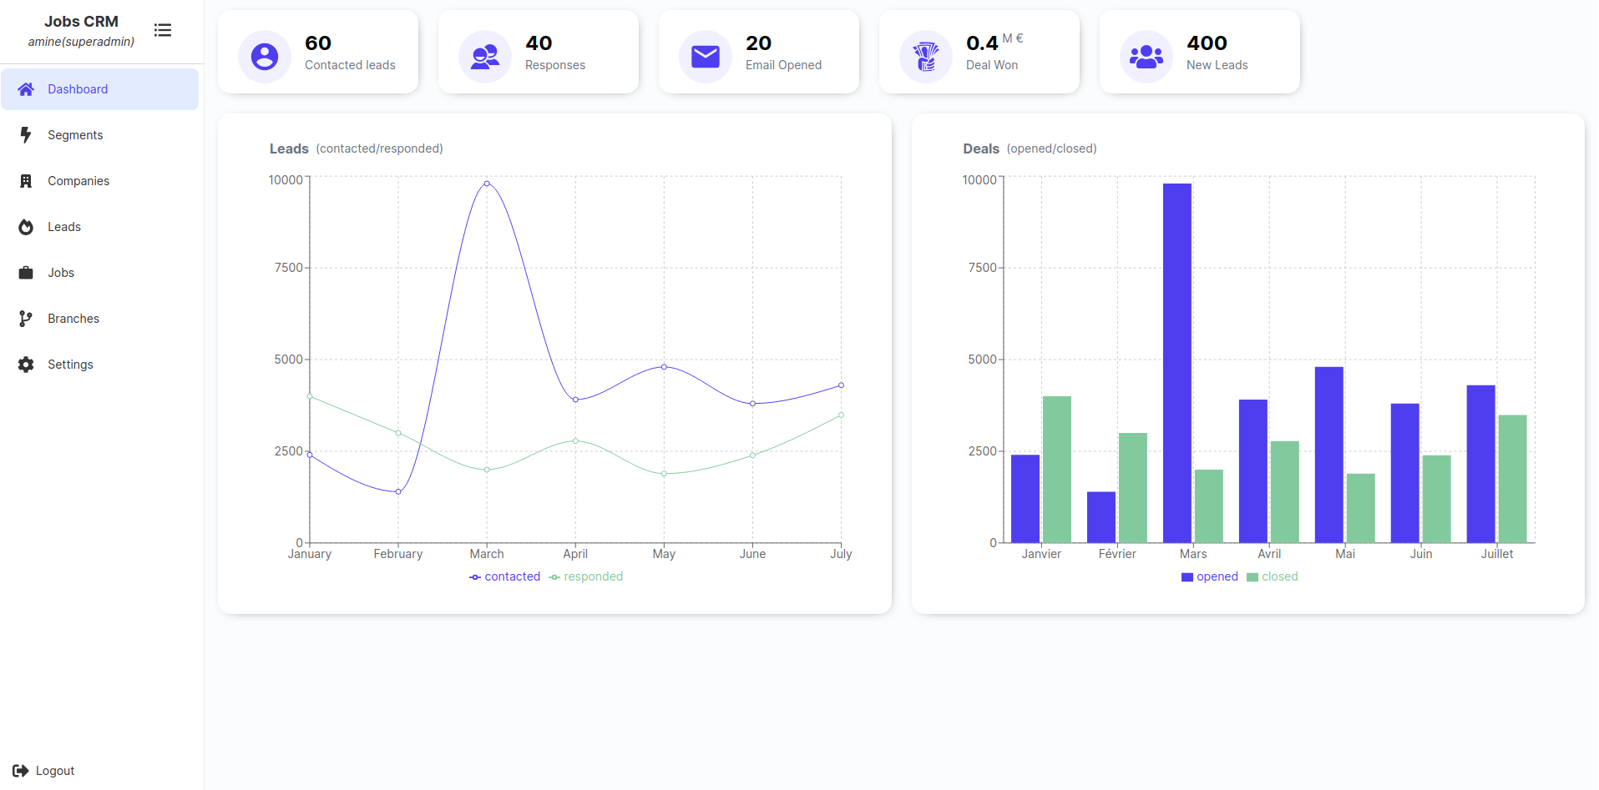The image size is (1599, 790).
Task: Click the Jobs CRM title link
Action: point(81,21)
